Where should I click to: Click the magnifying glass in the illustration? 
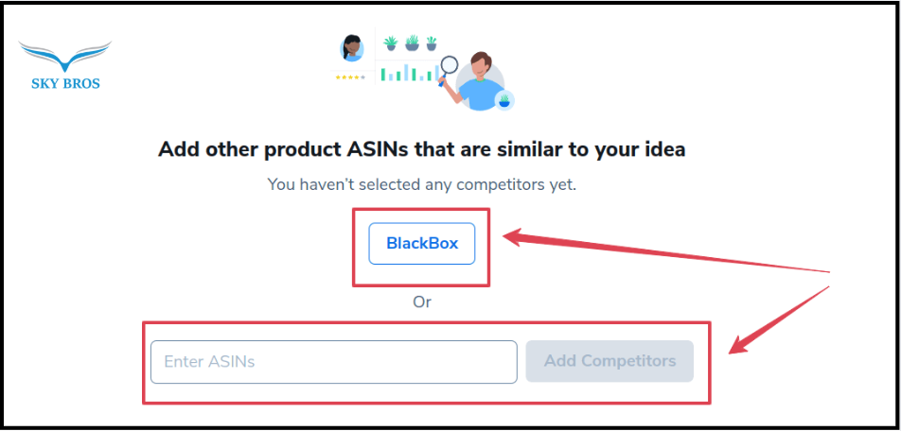pyautogui.click(x=448, y=67)
